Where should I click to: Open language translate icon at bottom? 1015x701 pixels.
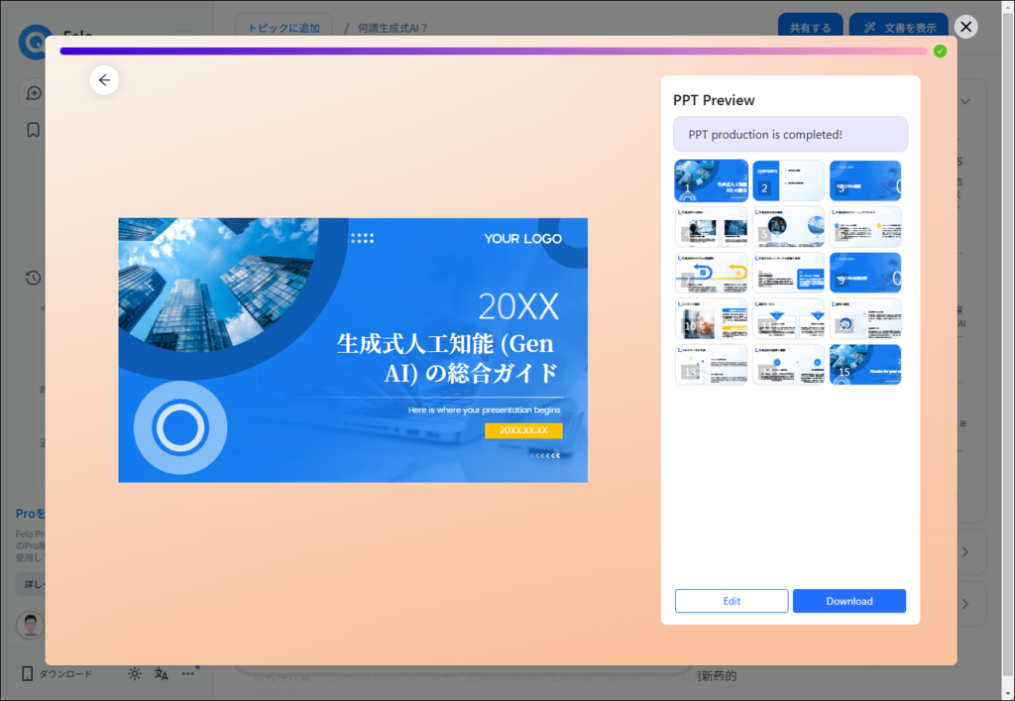point(162,674)
